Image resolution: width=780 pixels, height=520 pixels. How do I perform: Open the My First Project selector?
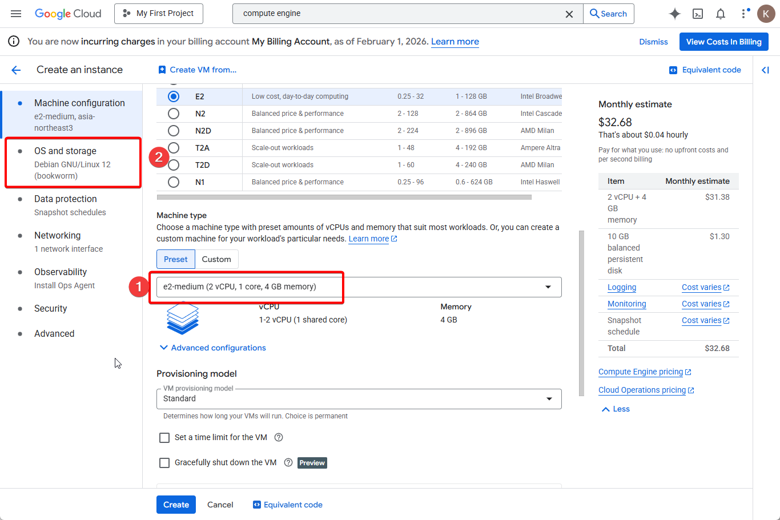pyautogui.click(x=159, y=14)
